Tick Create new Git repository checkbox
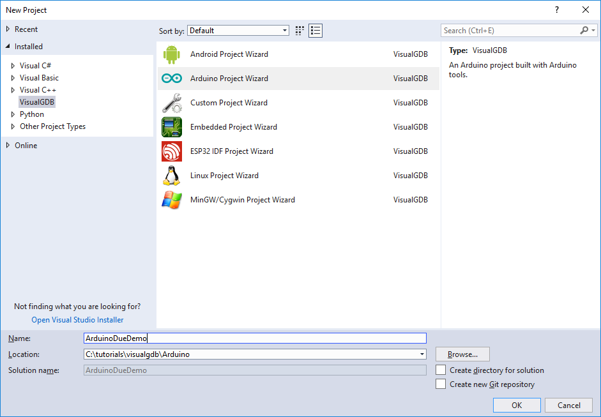The image size is (601, 417). pos(441,384)
